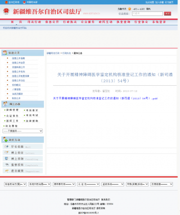The height and width of the screenshot is (215, 180).
Task: Open 律师管理 service link
Action: tap(12, 110)
